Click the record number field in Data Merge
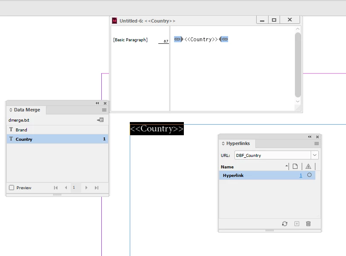 76,188
